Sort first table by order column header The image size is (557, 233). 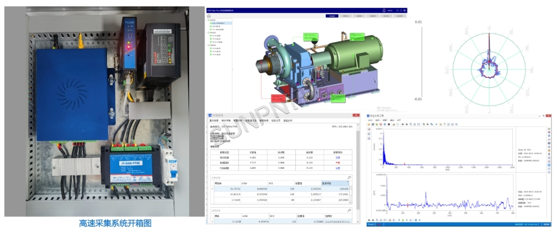[x=254, y=183]
